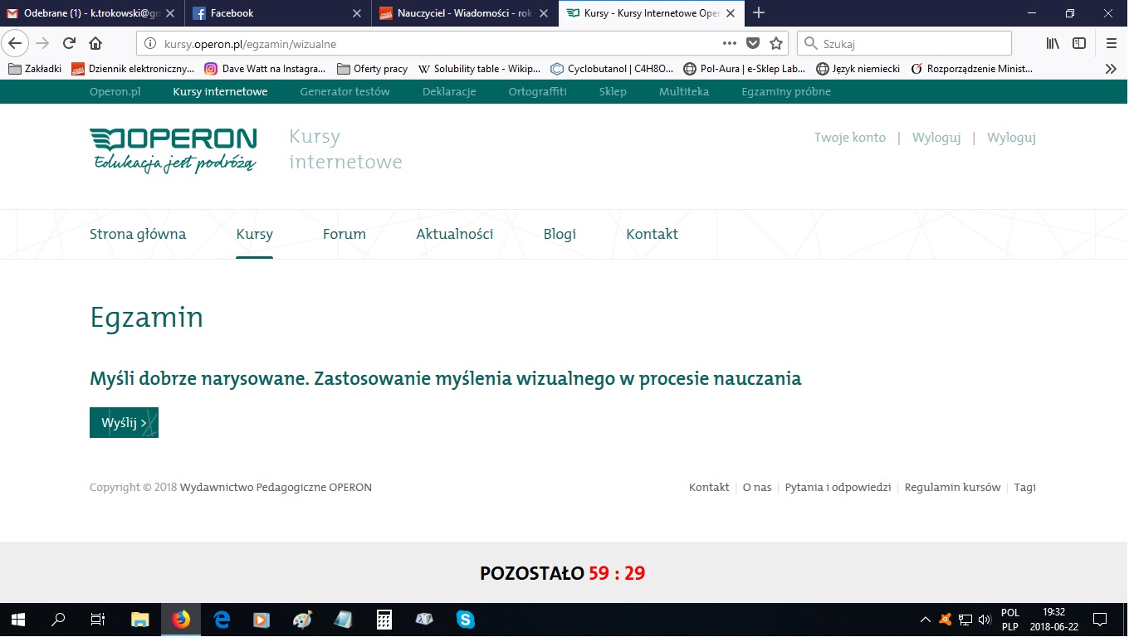Save page to Pocket icon

[753, 43]
